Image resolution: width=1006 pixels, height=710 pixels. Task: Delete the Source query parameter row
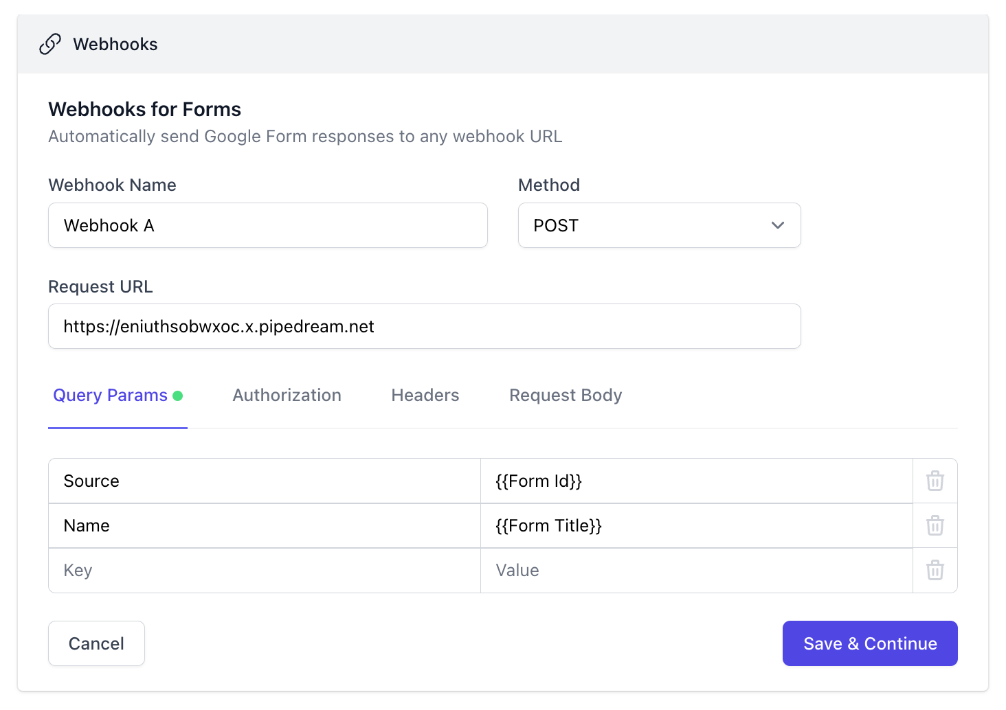point(935,481)
